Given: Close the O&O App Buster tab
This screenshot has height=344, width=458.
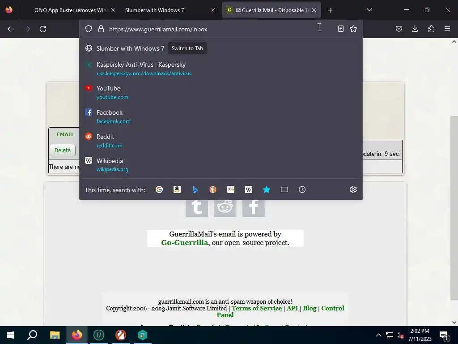Looking at the screenshot, I should pyautogui.click(x=113, y=10).
